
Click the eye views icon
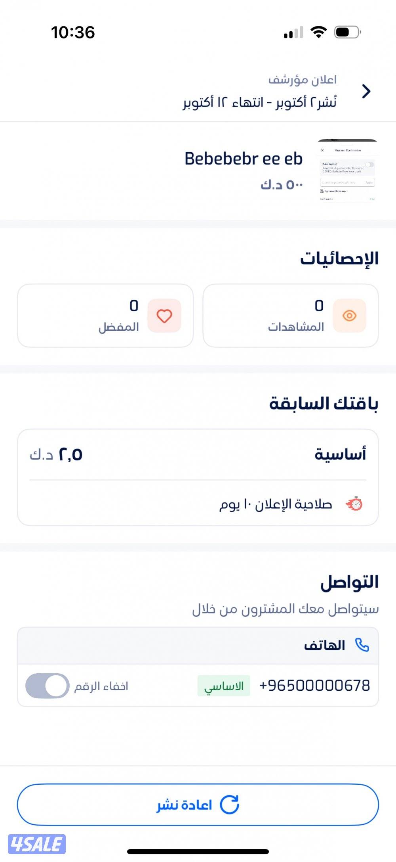349,316
